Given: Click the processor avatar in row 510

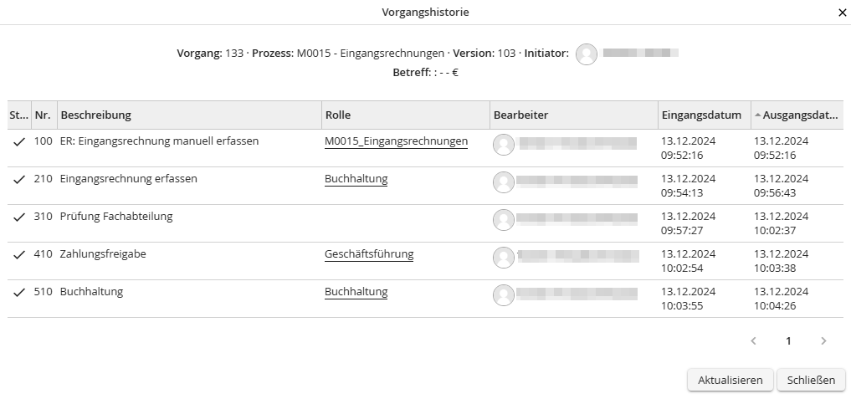Looking at the screenshot, I should [x=504, y=294].
